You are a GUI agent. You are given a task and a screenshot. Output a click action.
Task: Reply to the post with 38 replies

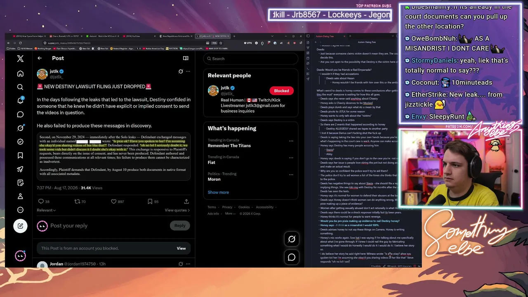coord(44,201)
